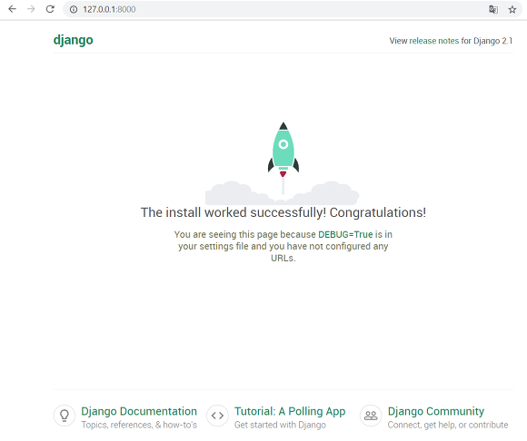The width and height of the screenshot is (527, 441).
Task: Click the DEBUG=True link
Action: point(345,234)
